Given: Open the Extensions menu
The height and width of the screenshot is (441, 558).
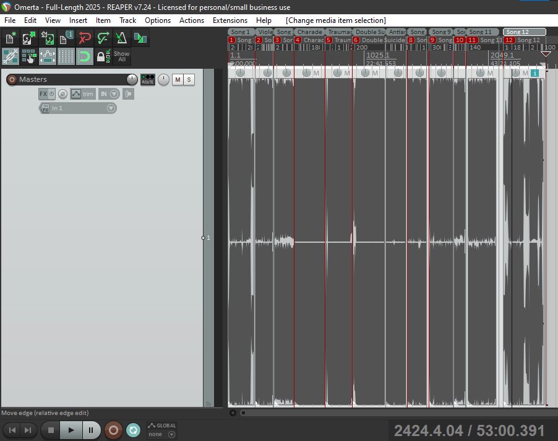Looking at the screenshot, I should click(230, 20).
